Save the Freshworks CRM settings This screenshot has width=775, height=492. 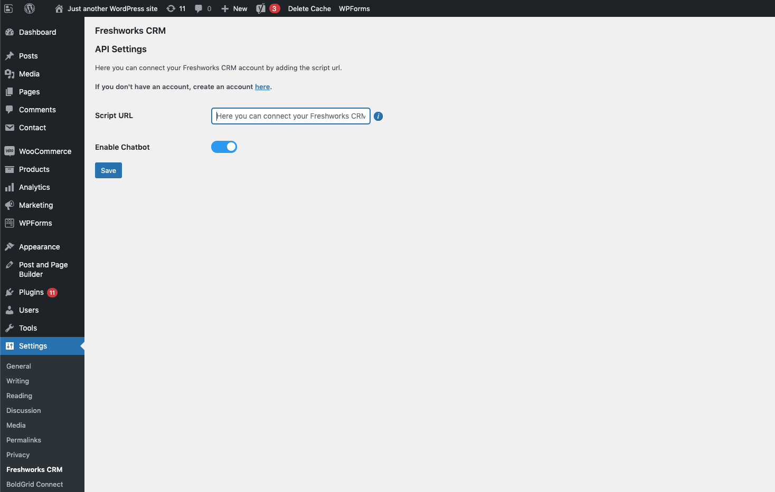[108, 170]
